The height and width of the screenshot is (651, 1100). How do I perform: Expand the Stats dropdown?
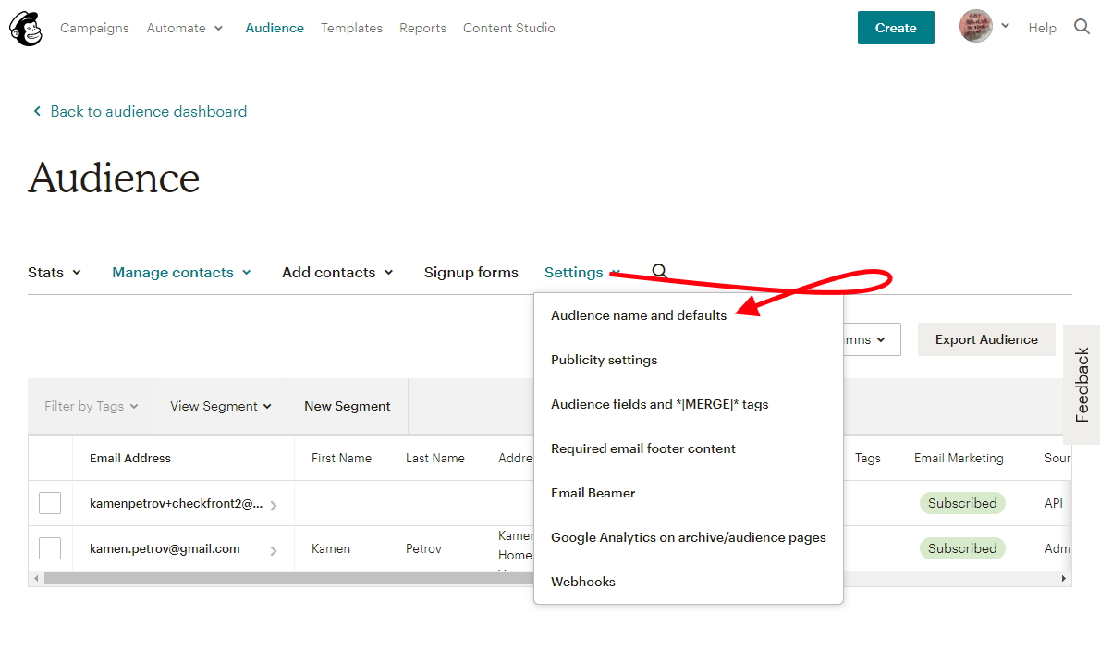point(54,272)
